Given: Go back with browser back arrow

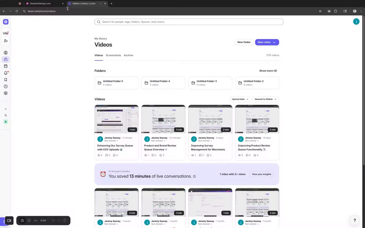Looking at the screenshot, I should pos(4,11).
